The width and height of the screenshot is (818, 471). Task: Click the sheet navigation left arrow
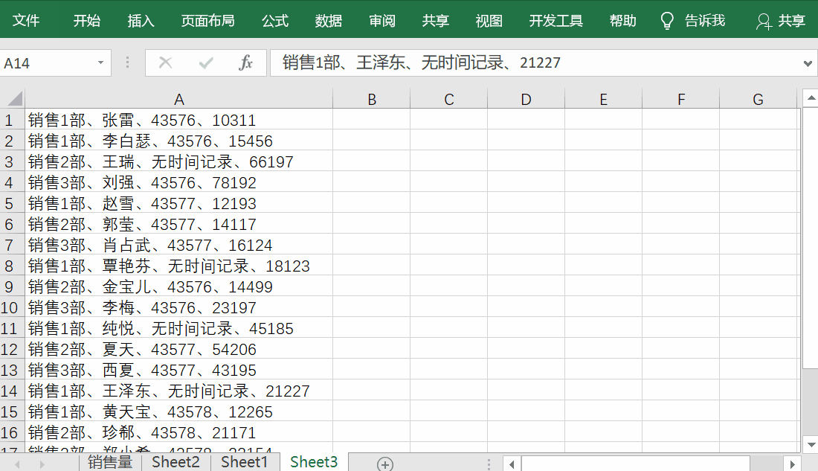point(17,464)
